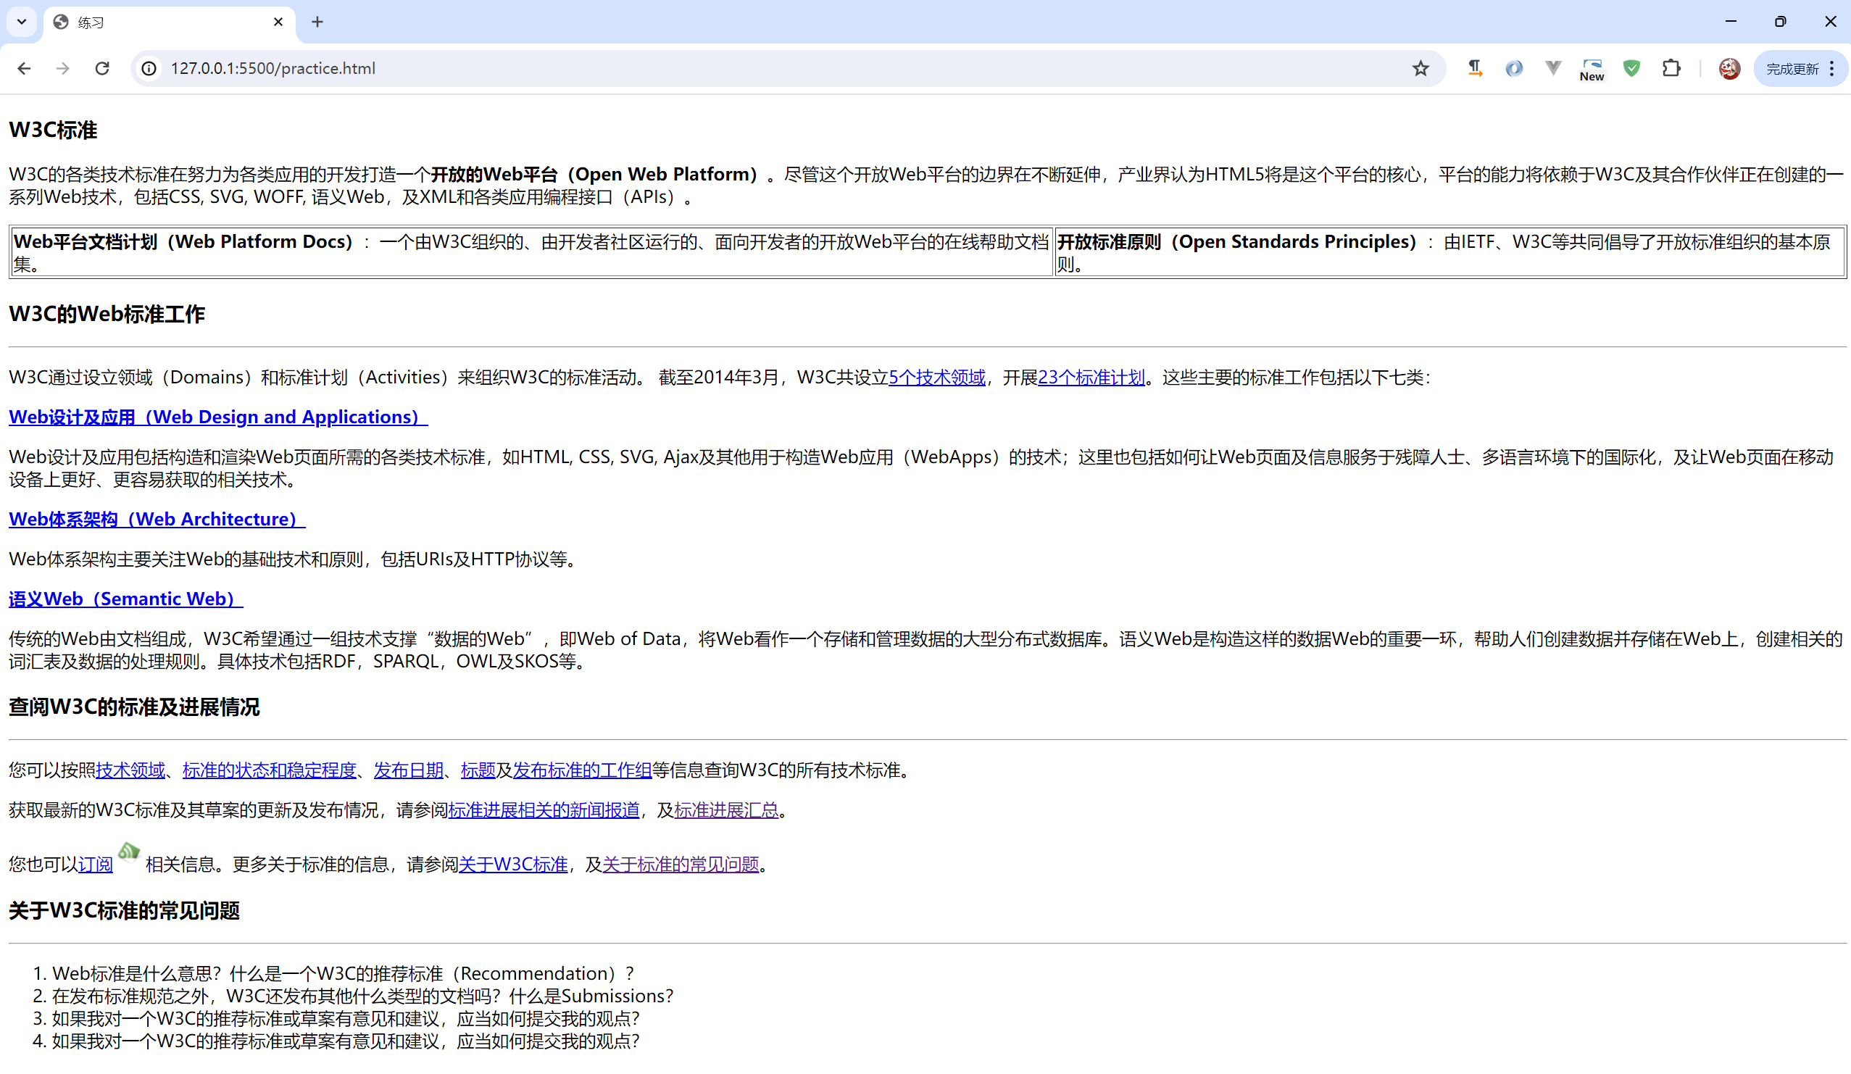Close the 练习 tab
The image size is (1851, 1074).
pyautogui.click(x=278, y=22)
